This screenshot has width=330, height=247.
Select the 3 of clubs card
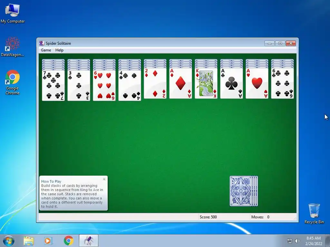click(79, 85)
